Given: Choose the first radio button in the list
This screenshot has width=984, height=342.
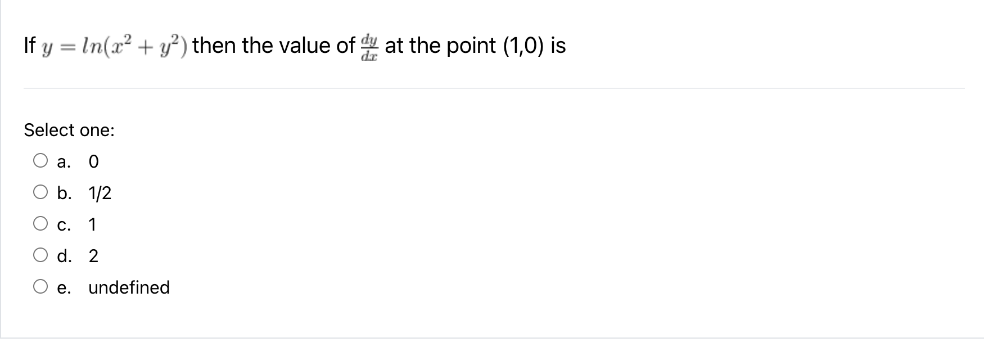Looking at the screenshot, I should pyautogui.click(x=40, y=161).
